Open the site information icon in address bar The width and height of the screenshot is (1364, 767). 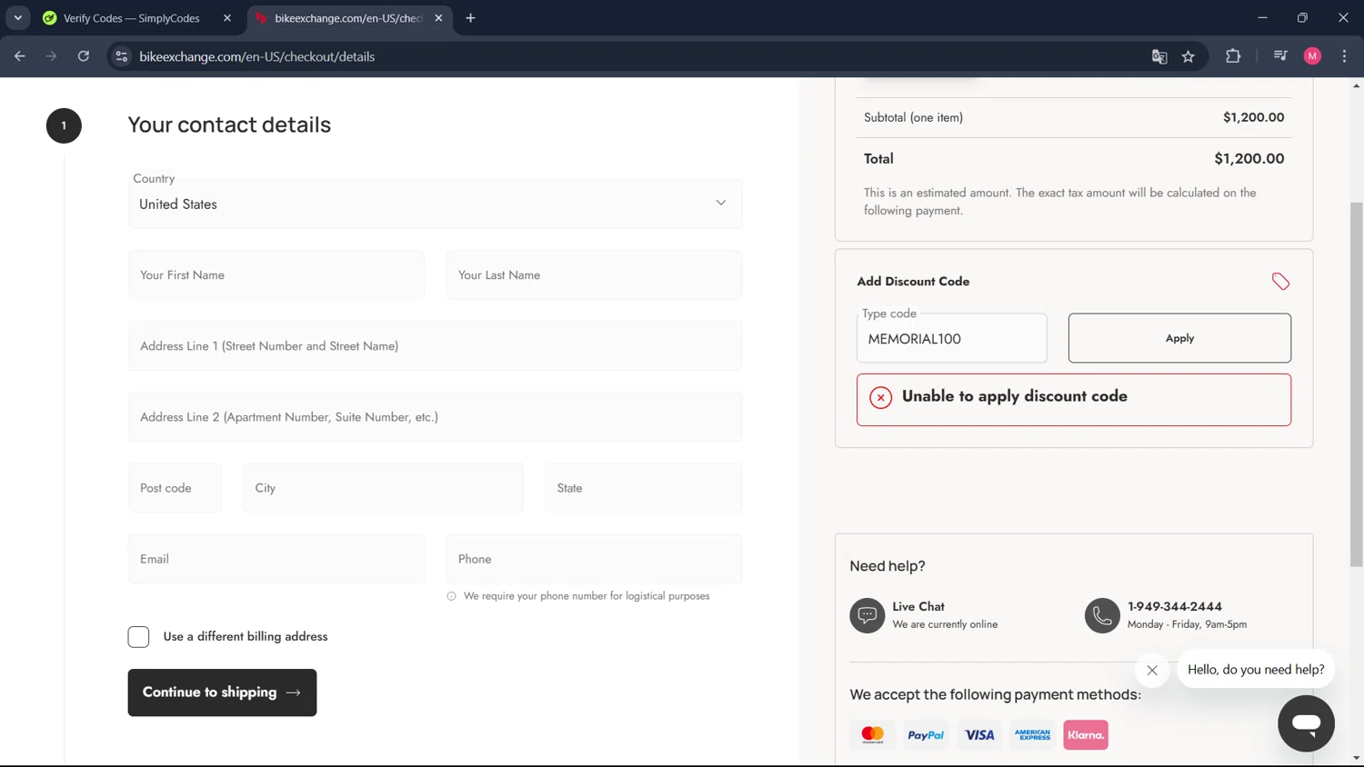coord(121,56)
